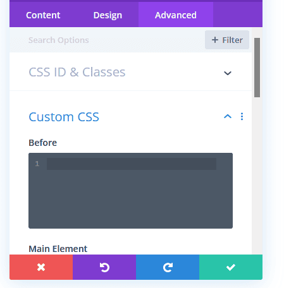Expand CSS ID & Classes with the down chevron
Image resolution: width=284 pixels, height=288 pixels.
228,73
